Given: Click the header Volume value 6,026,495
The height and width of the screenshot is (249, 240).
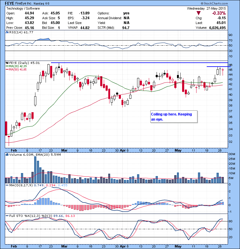Looking at the screenshot, I should [x=217, y=28].
